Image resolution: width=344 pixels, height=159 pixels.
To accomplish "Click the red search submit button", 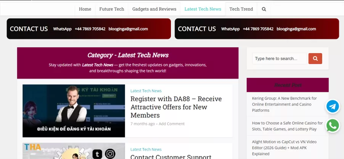I will pos(315,59).
